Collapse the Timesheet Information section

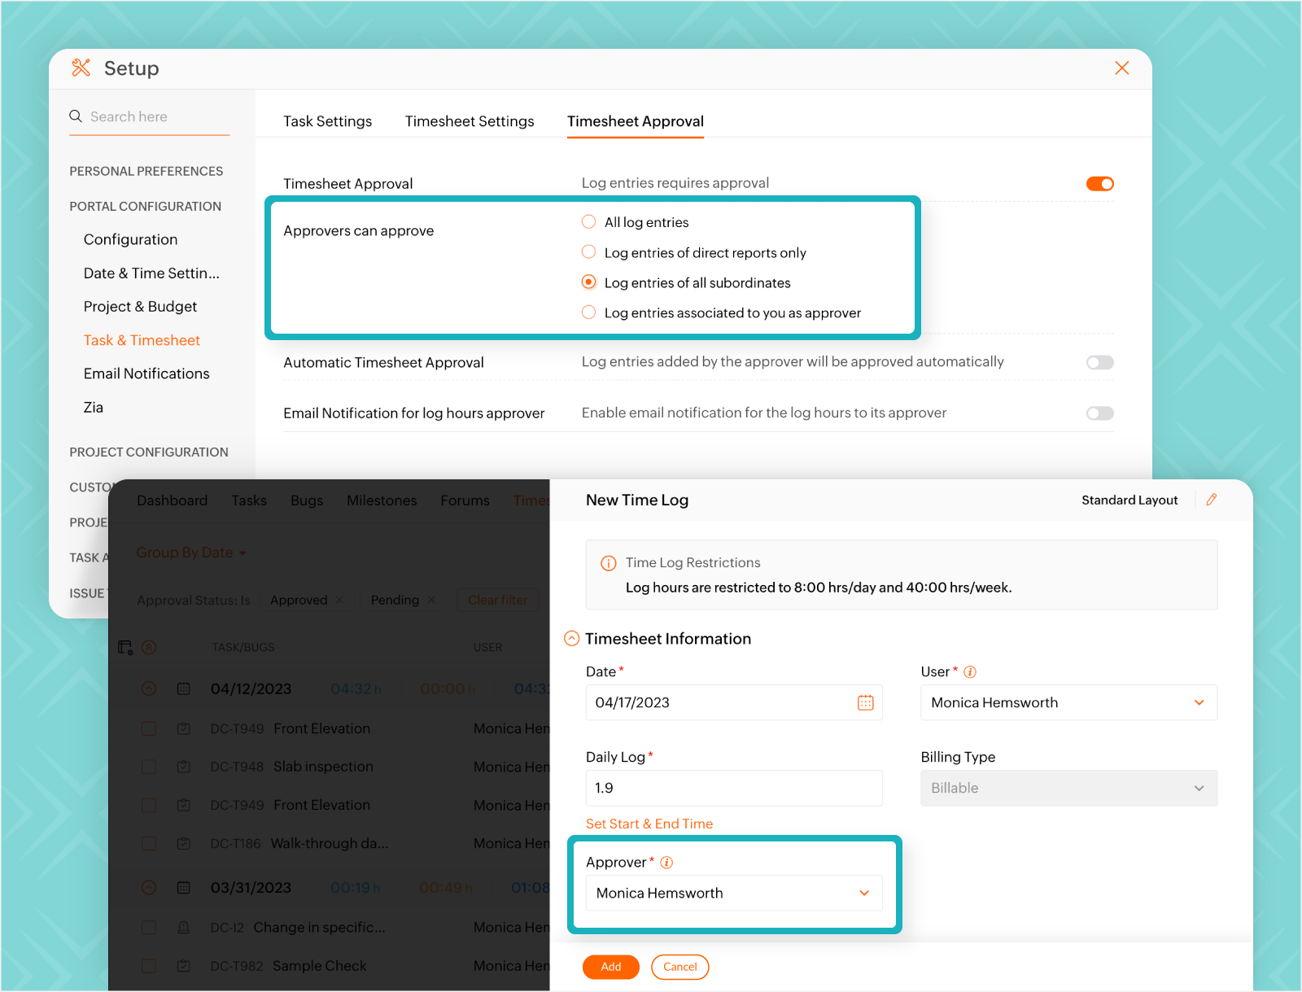click(572, 639)
